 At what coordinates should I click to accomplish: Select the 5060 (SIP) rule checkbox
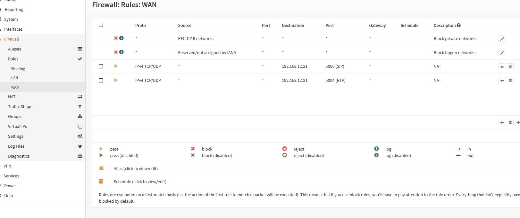tap(101, 66)
